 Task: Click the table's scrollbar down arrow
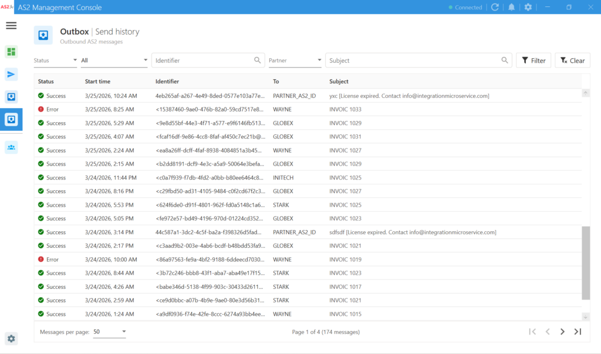(585, 316)
